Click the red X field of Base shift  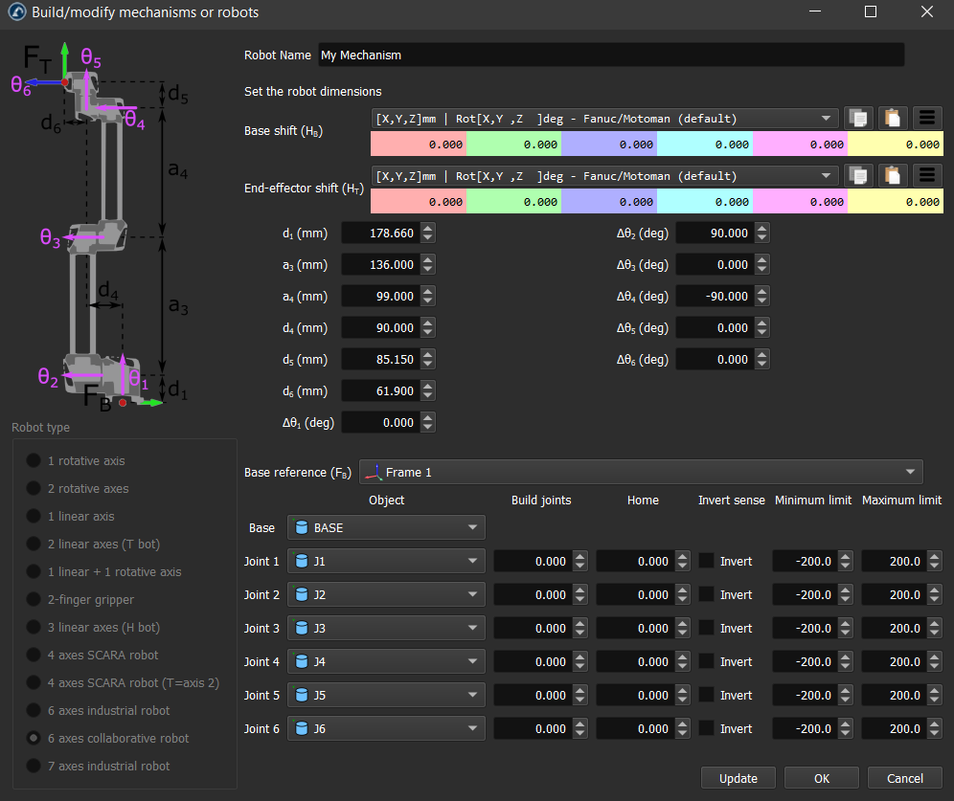pyautogui.click(x=418, y=145)
